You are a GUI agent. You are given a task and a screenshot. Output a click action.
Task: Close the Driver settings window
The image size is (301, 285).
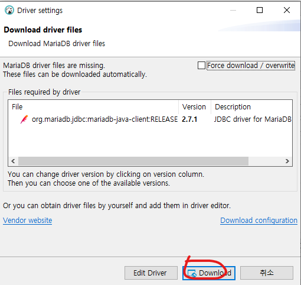pyautogui.click(x=287, y=10)
